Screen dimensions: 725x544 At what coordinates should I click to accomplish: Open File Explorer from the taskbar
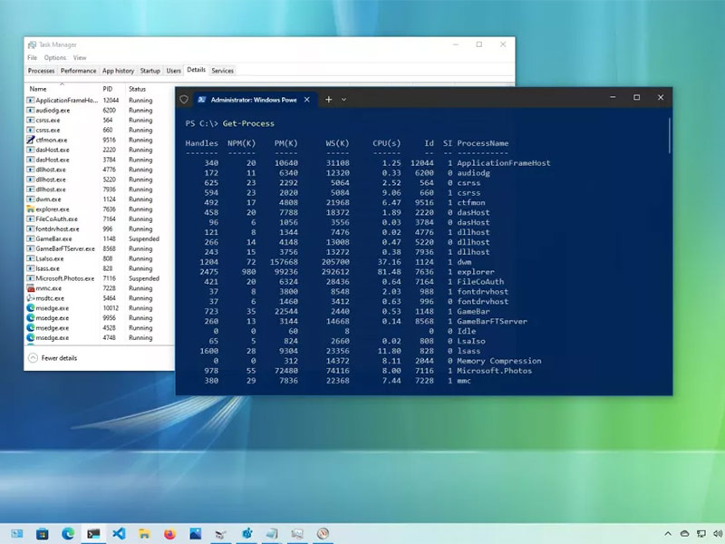pyautogui.click(x=144, y=534)
